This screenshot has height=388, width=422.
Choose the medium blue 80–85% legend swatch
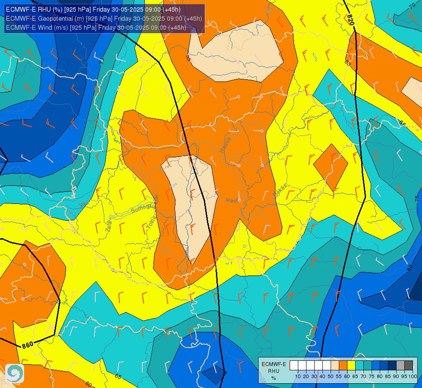tap(384, 366)
